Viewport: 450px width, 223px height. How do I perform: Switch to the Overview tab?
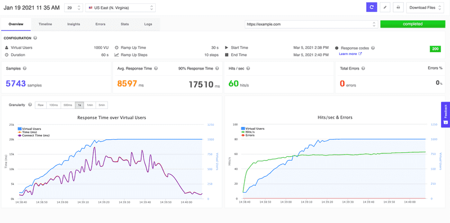(x=16, y=24)
